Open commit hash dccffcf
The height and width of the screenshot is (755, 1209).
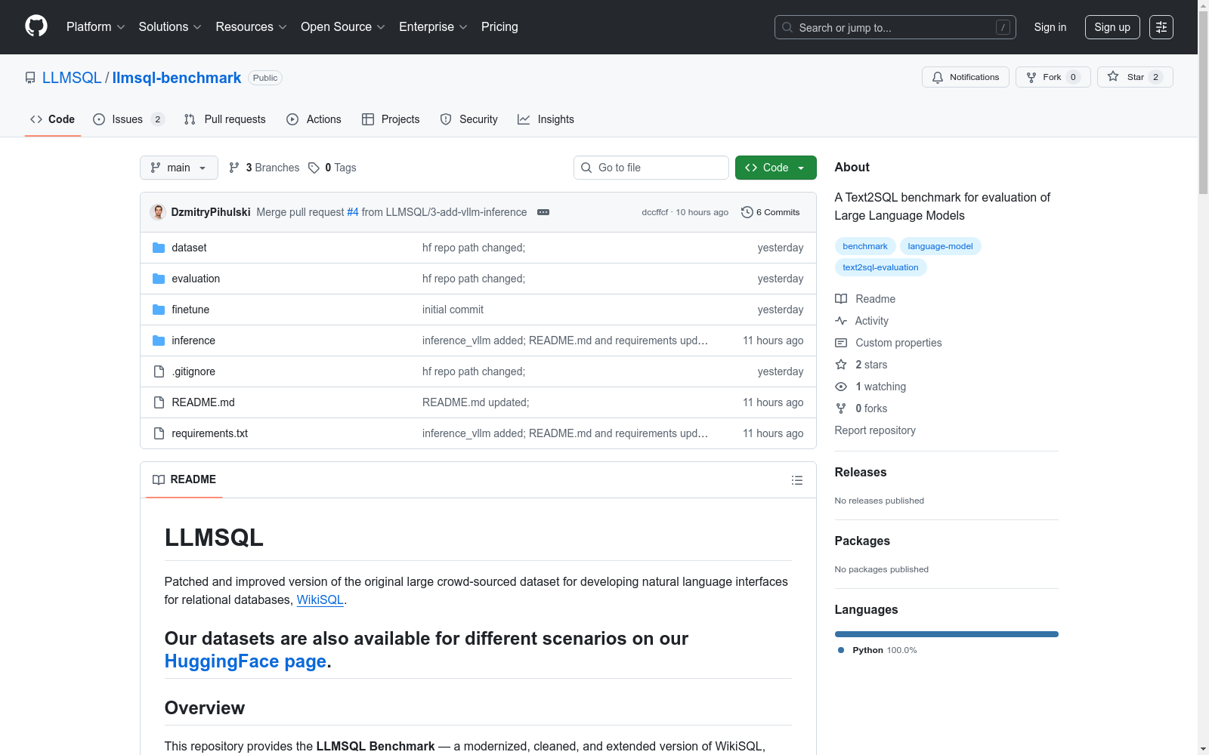point(655,212)
